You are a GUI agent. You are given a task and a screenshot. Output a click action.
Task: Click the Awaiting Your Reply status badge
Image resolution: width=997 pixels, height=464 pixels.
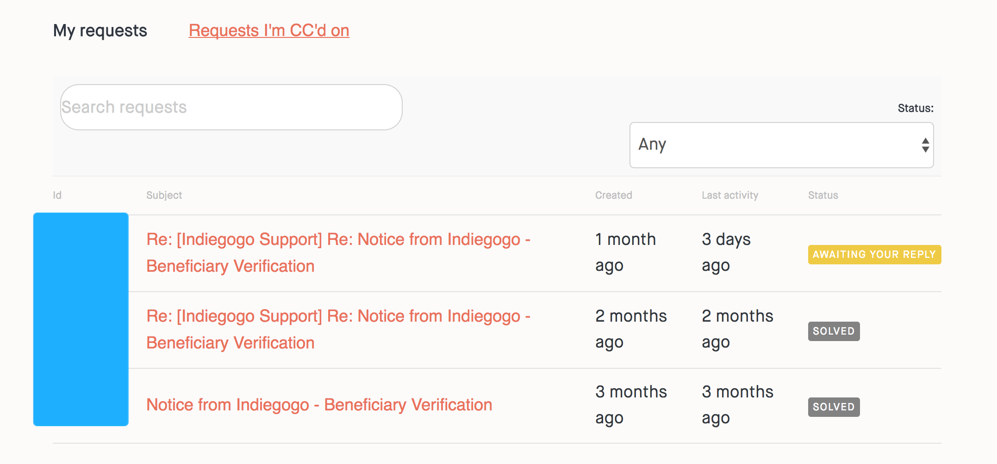tap(874, 255)
